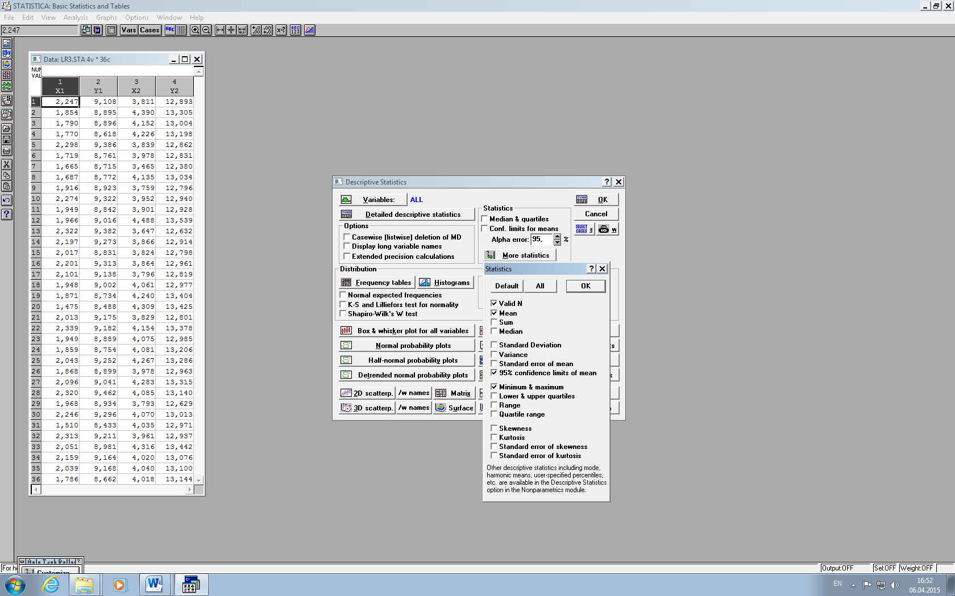Click the copy icon in left toolbar
The height and width of the screenshot is (596, 955).
click(7, 175)
